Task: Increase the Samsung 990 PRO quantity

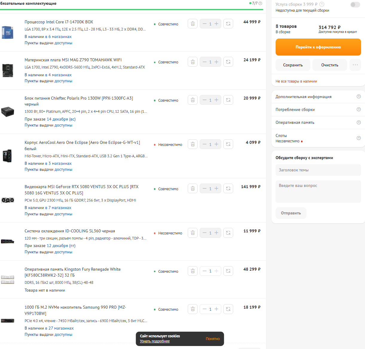Action: (216, 309)
